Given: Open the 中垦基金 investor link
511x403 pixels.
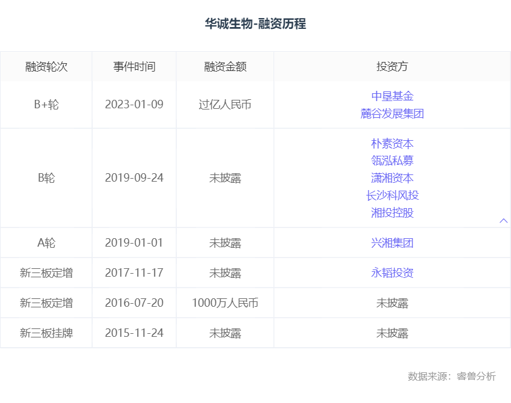Looking at the screenshot, I should pos(392,96).
